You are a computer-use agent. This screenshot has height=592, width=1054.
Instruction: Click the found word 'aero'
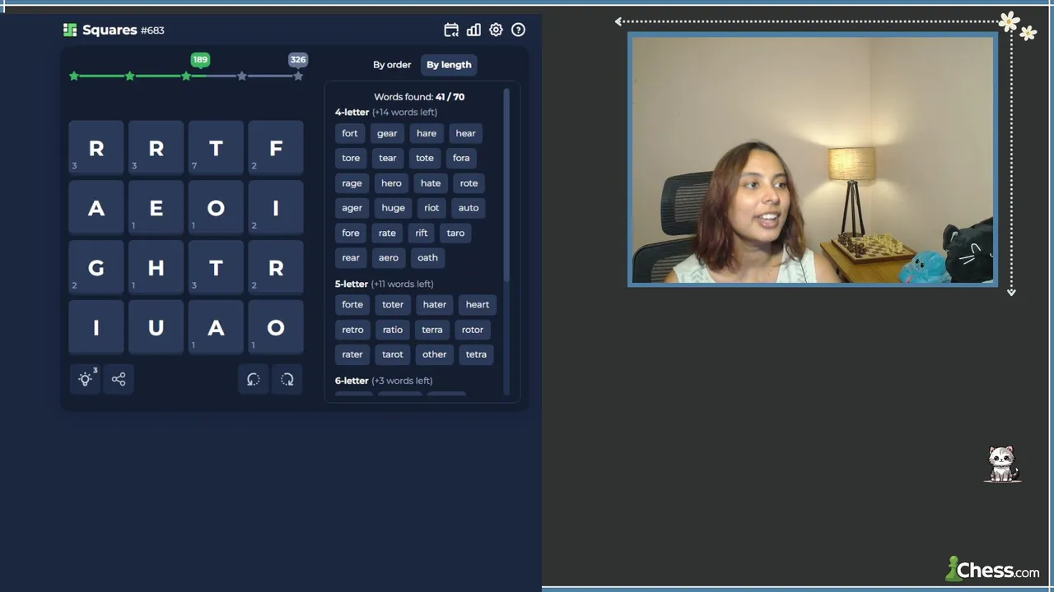click(389, 257)
